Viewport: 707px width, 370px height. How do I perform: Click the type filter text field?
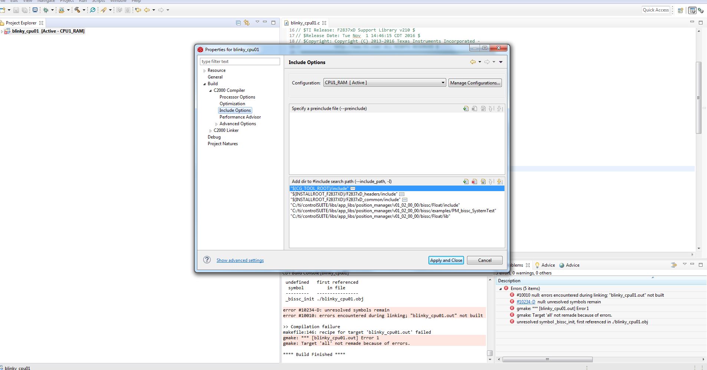point(240,61)
